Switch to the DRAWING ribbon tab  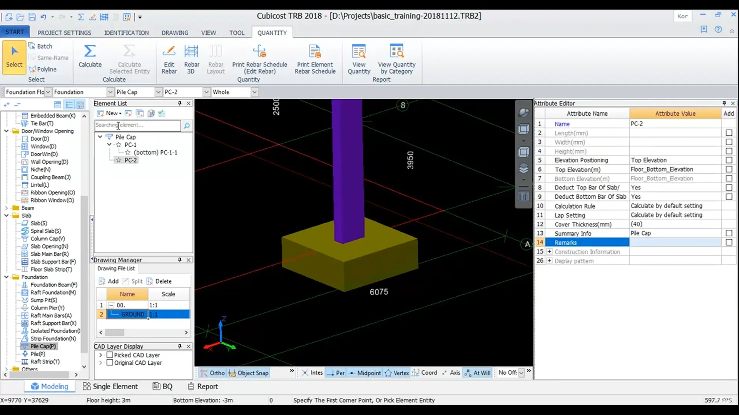(175, 33)
